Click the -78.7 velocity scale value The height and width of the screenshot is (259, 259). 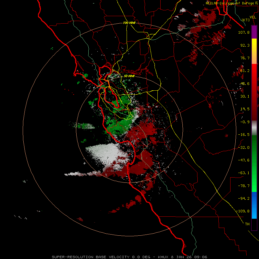(244, 186)
